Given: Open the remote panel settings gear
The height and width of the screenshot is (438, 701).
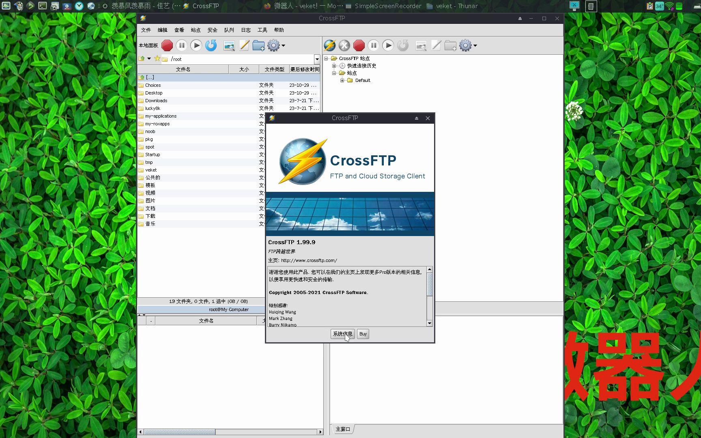Looking at the screenshot, I should click(466, 45).
